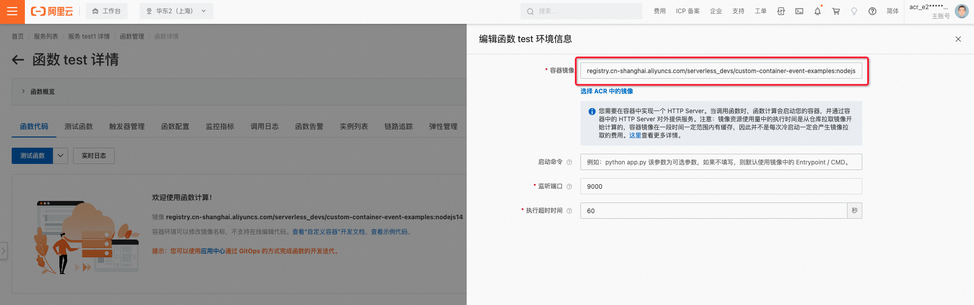This screenshot has height=305, width=974.
Task: Click help icon next to 执行超时时间
Action: [x=569, y=211]
